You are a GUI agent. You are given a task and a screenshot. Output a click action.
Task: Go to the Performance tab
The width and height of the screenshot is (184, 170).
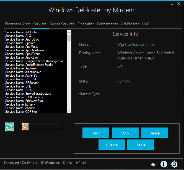tap(107, 24)
